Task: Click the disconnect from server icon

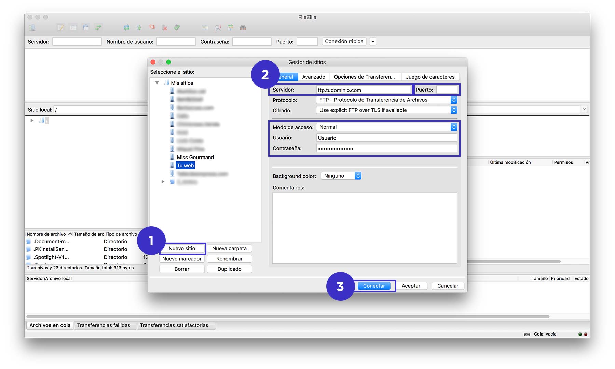Action: [164, 28]
